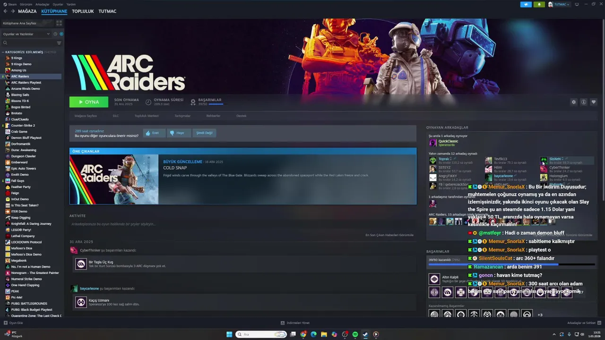Select Lethal Company in the game list

coord(23,236)
